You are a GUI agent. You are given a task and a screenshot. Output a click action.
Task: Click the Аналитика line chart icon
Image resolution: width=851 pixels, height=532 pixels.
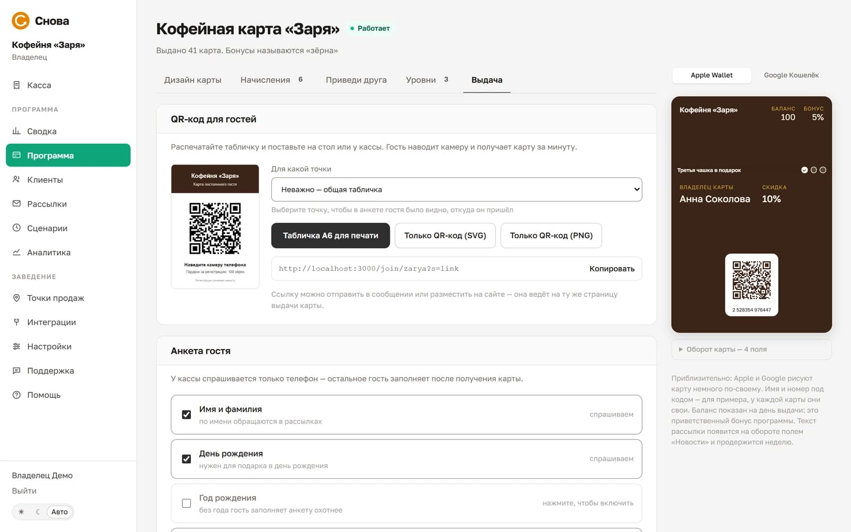(16, 252)
